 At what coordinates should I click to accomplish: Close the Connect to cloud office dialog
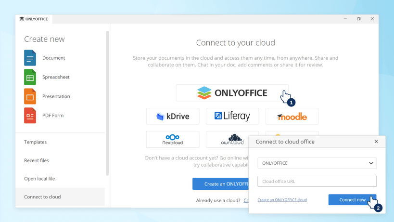tap(376, 142)
